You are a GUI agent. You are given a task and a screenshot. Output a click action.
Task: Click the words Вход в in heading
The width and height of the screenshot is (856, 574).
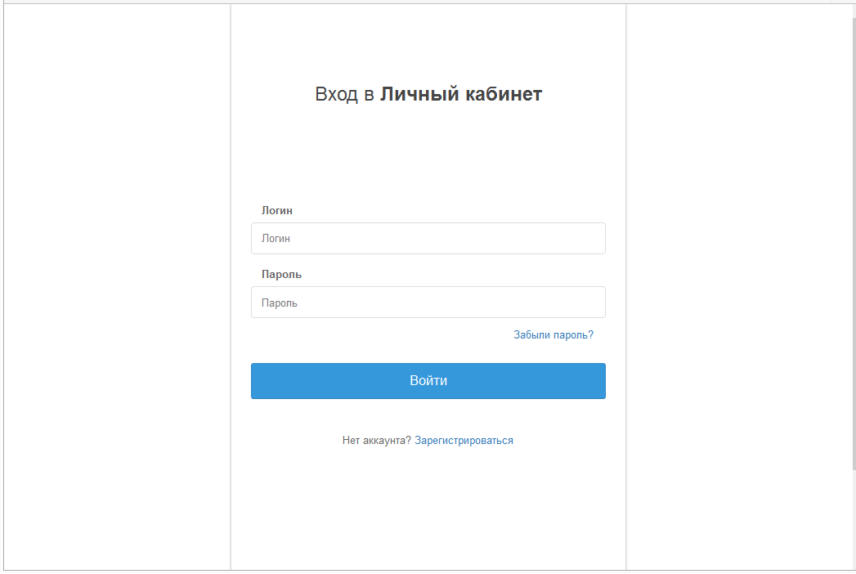click(344, 94)
